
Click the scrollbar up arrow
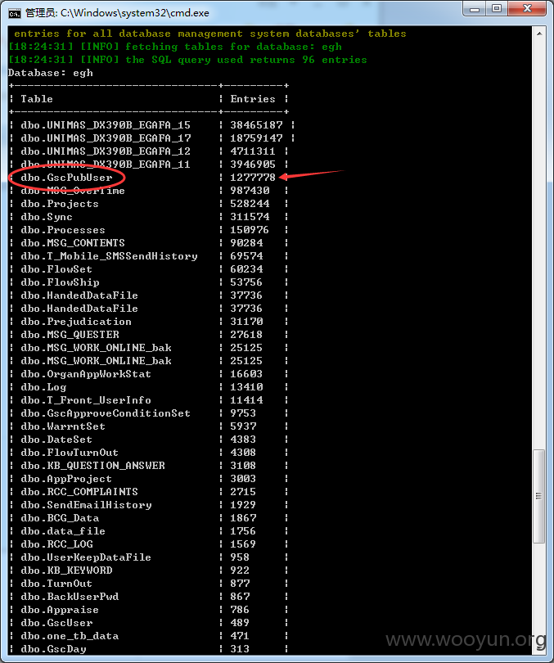click(539, 34)
